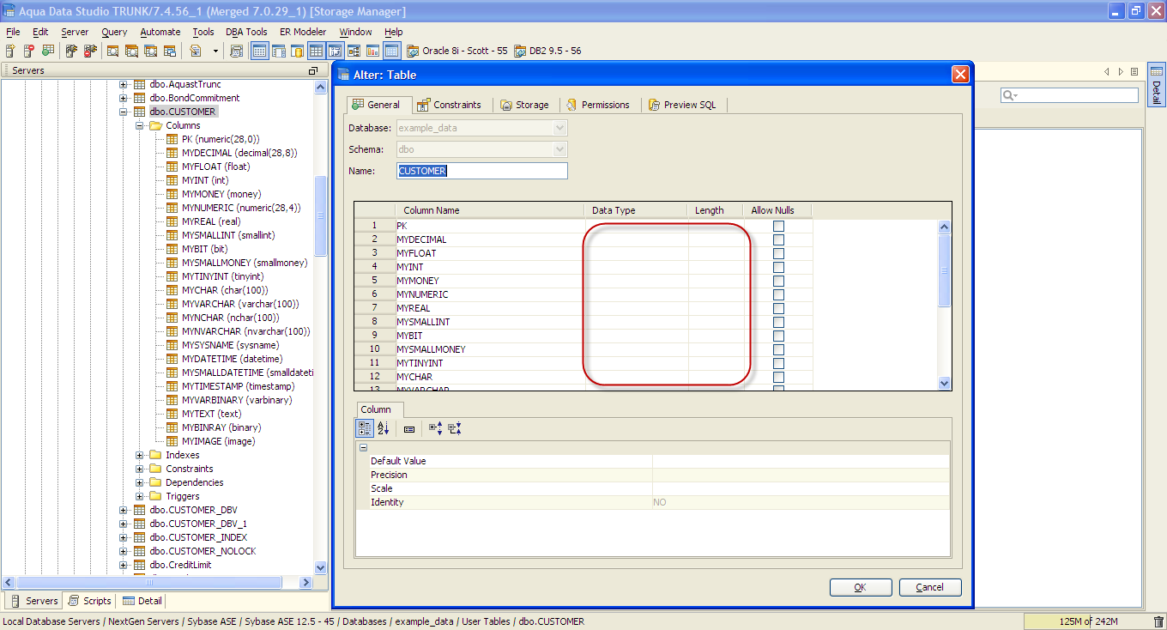Image resolution: width=1167 pixels, height=630 pixels.
Task: Toggle Allow Nulls checkbox for MYDECIMAL row
Action: [778, 239]
